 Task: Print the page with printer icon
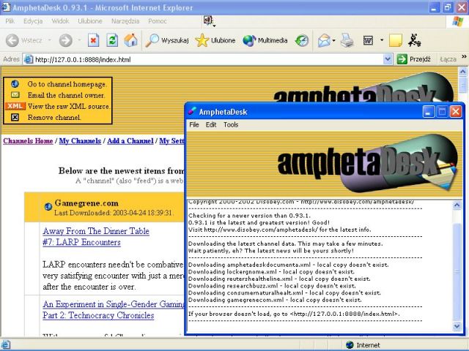tap(347, 40)
